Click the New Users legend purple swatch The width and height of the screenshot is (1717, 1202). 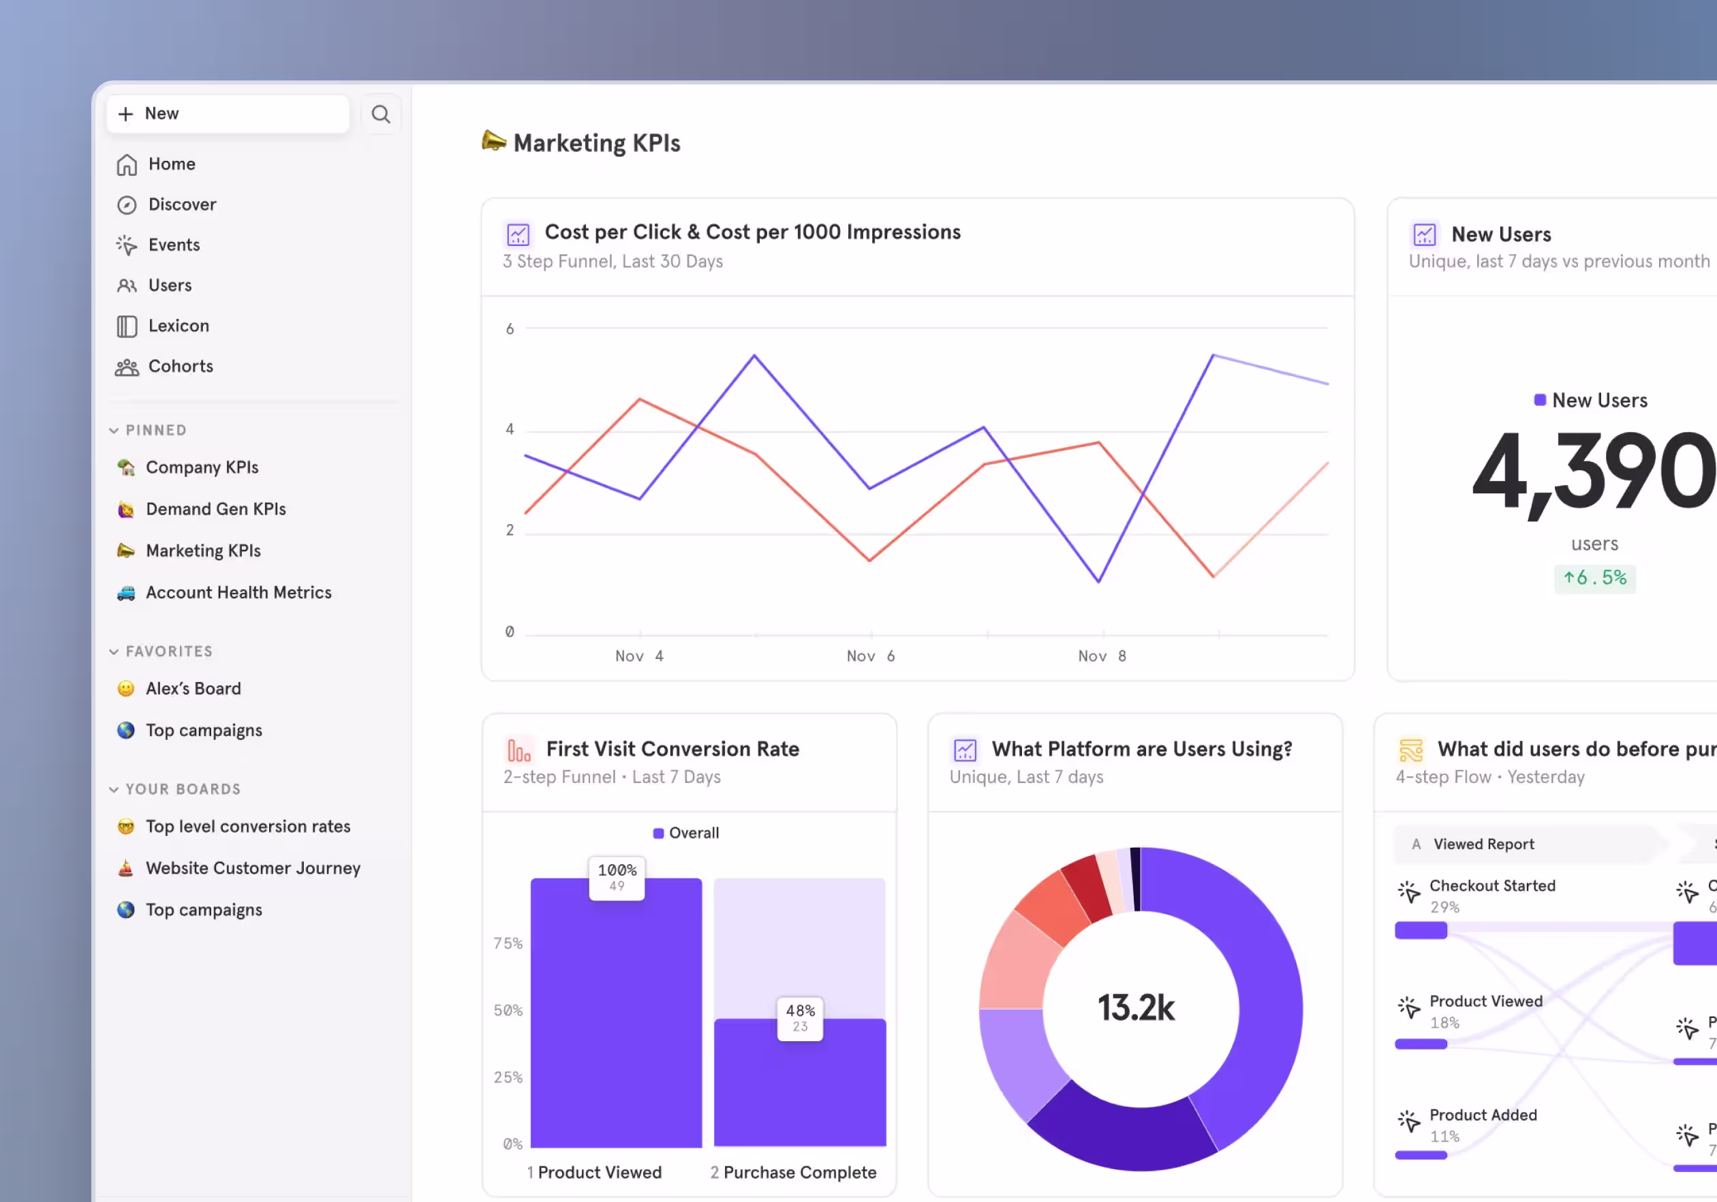tap(1540, 400)
